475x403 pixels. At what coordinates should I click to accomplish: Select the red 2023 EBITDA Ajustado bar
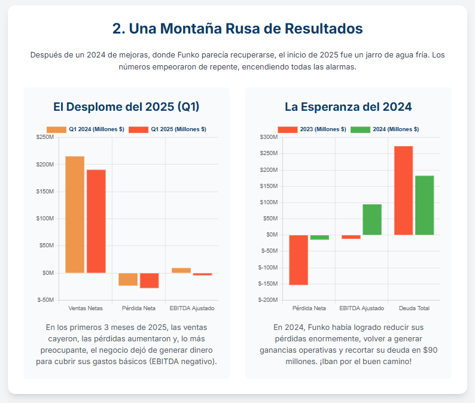coord(351,237)
